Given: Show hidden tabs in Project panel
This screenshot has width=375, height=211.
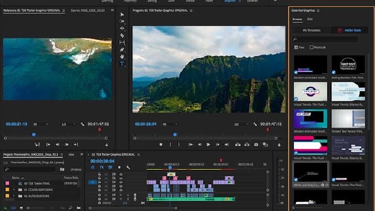Looking at the screenshot, I should pos(82,155).
